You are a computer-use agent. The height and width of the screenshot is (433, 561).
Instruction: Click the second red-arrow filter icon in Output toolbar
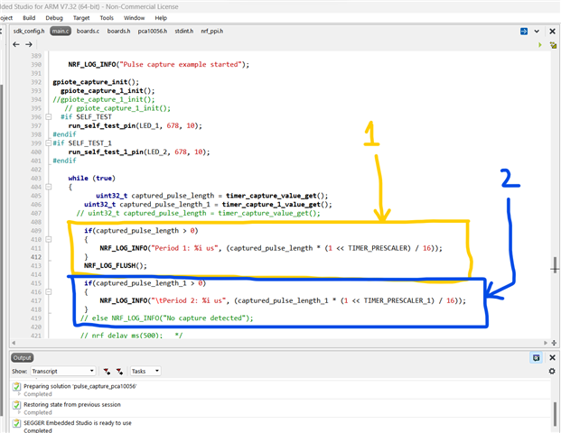point(119,372)
